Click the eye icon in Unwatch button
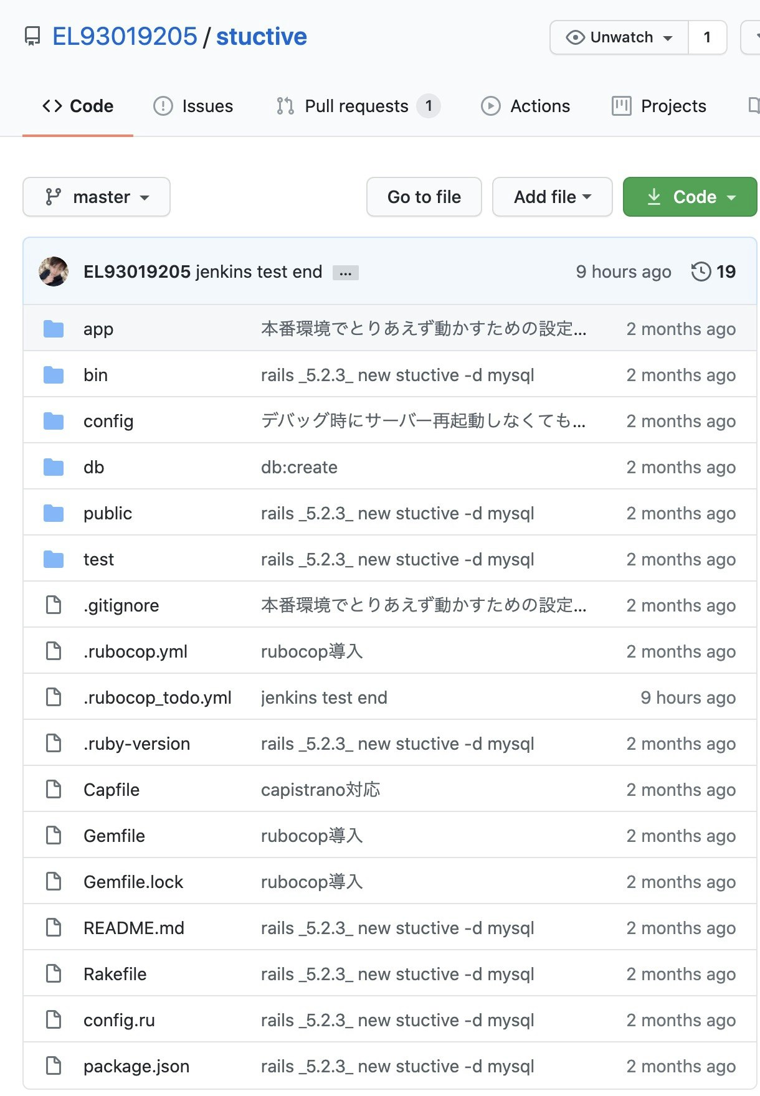This screenshot has height=1096, width=760. (575, 37)
